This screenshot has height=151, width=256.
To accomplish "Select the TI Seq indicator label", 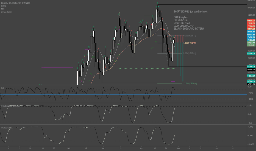I will click(x=3, y=6).
